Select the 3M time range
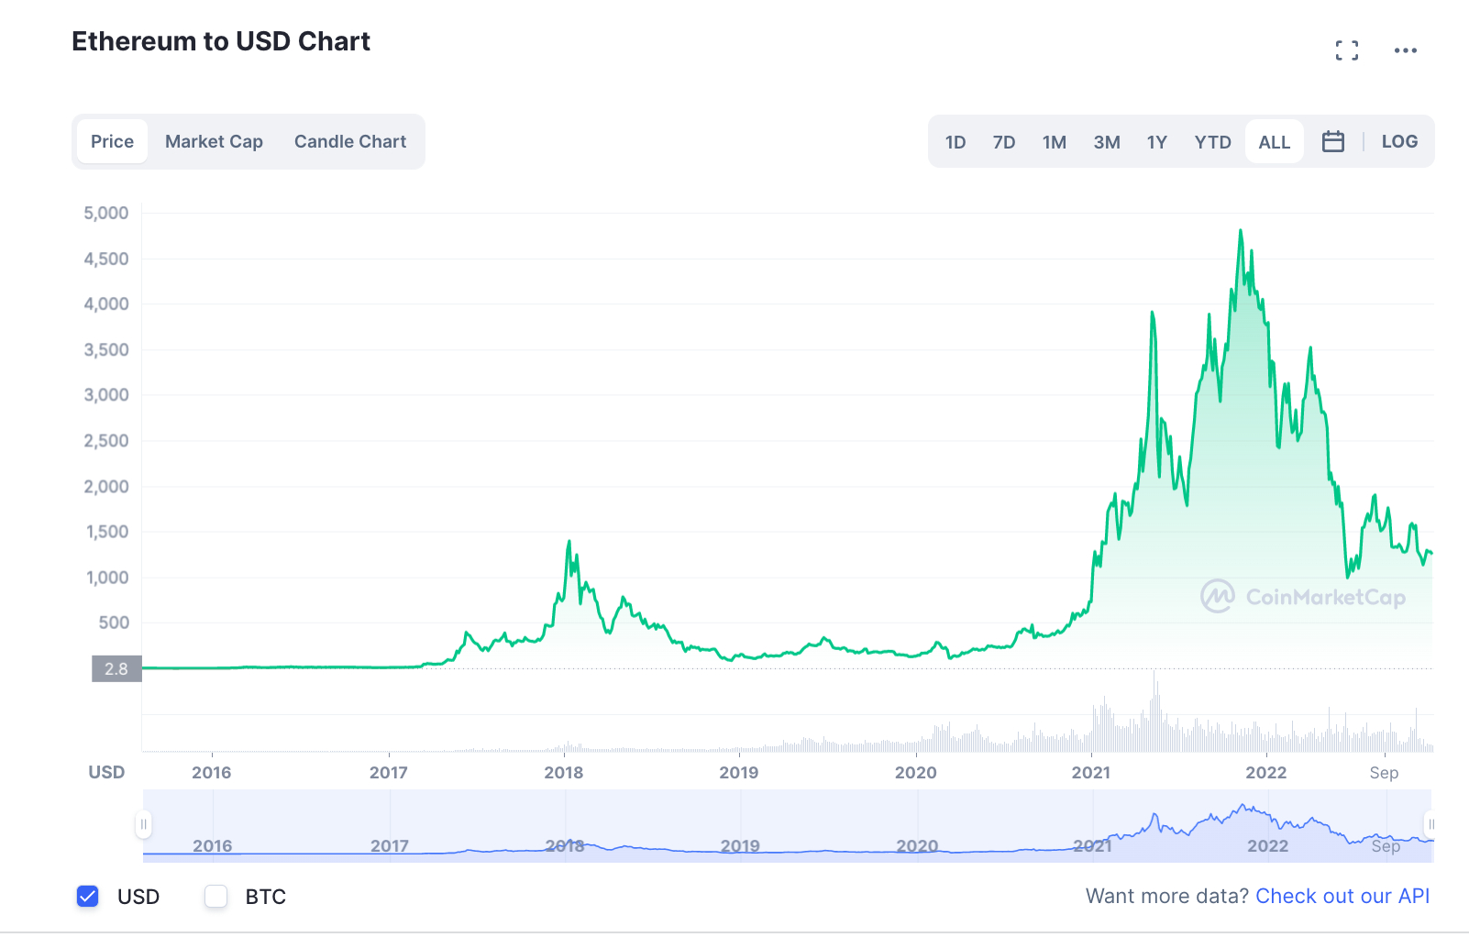The width and height of the screenshot is (1469, 937). click(1107, 142)
